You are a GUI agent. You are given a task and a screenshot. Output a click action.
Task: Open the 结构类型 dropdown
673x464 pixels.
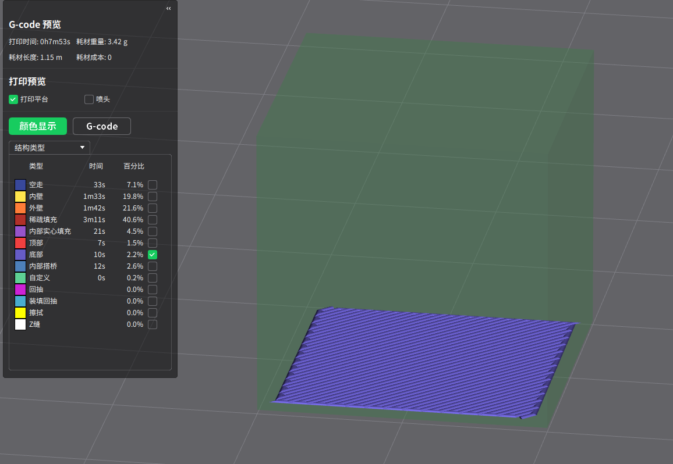point(49,148)
